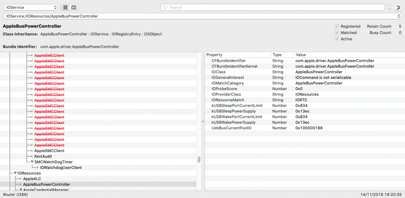Collapse the AppleCredentialManager tree node
Screen dimensions: 405x198
click(21, 190)
